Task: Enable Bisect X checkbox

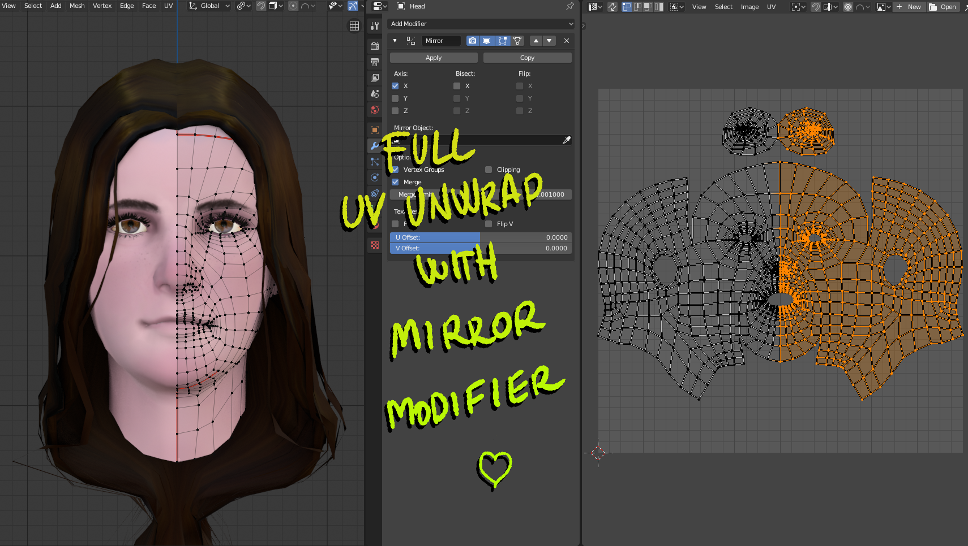Action: pyautogui.click(x=457, y=86)
